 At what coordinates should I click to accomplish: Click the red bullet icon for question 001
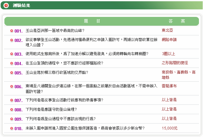(x=12, y=31)
